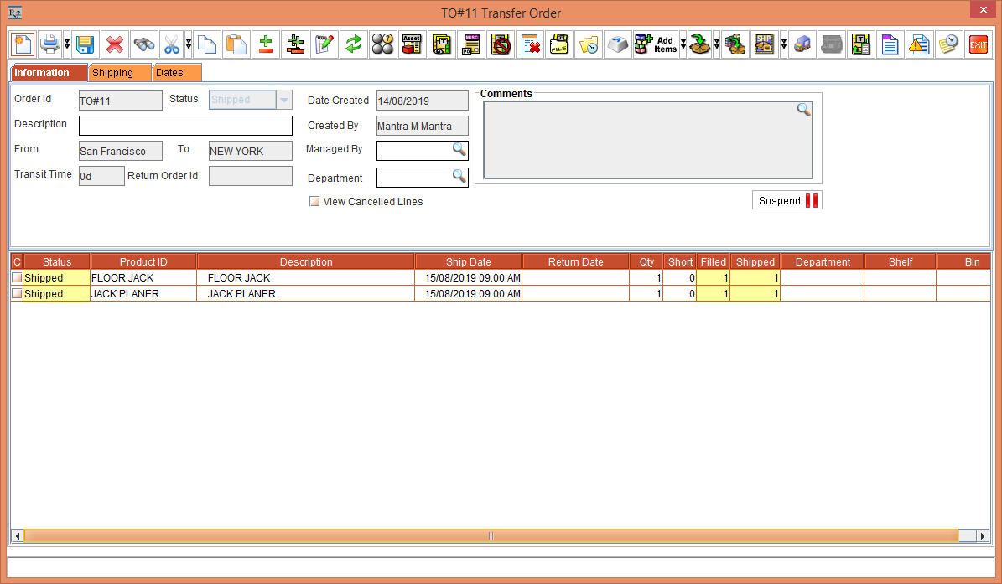Viewport: 1002px width, 584px height.
Task: Click the delivery truck icon
Action: [802, 44]
